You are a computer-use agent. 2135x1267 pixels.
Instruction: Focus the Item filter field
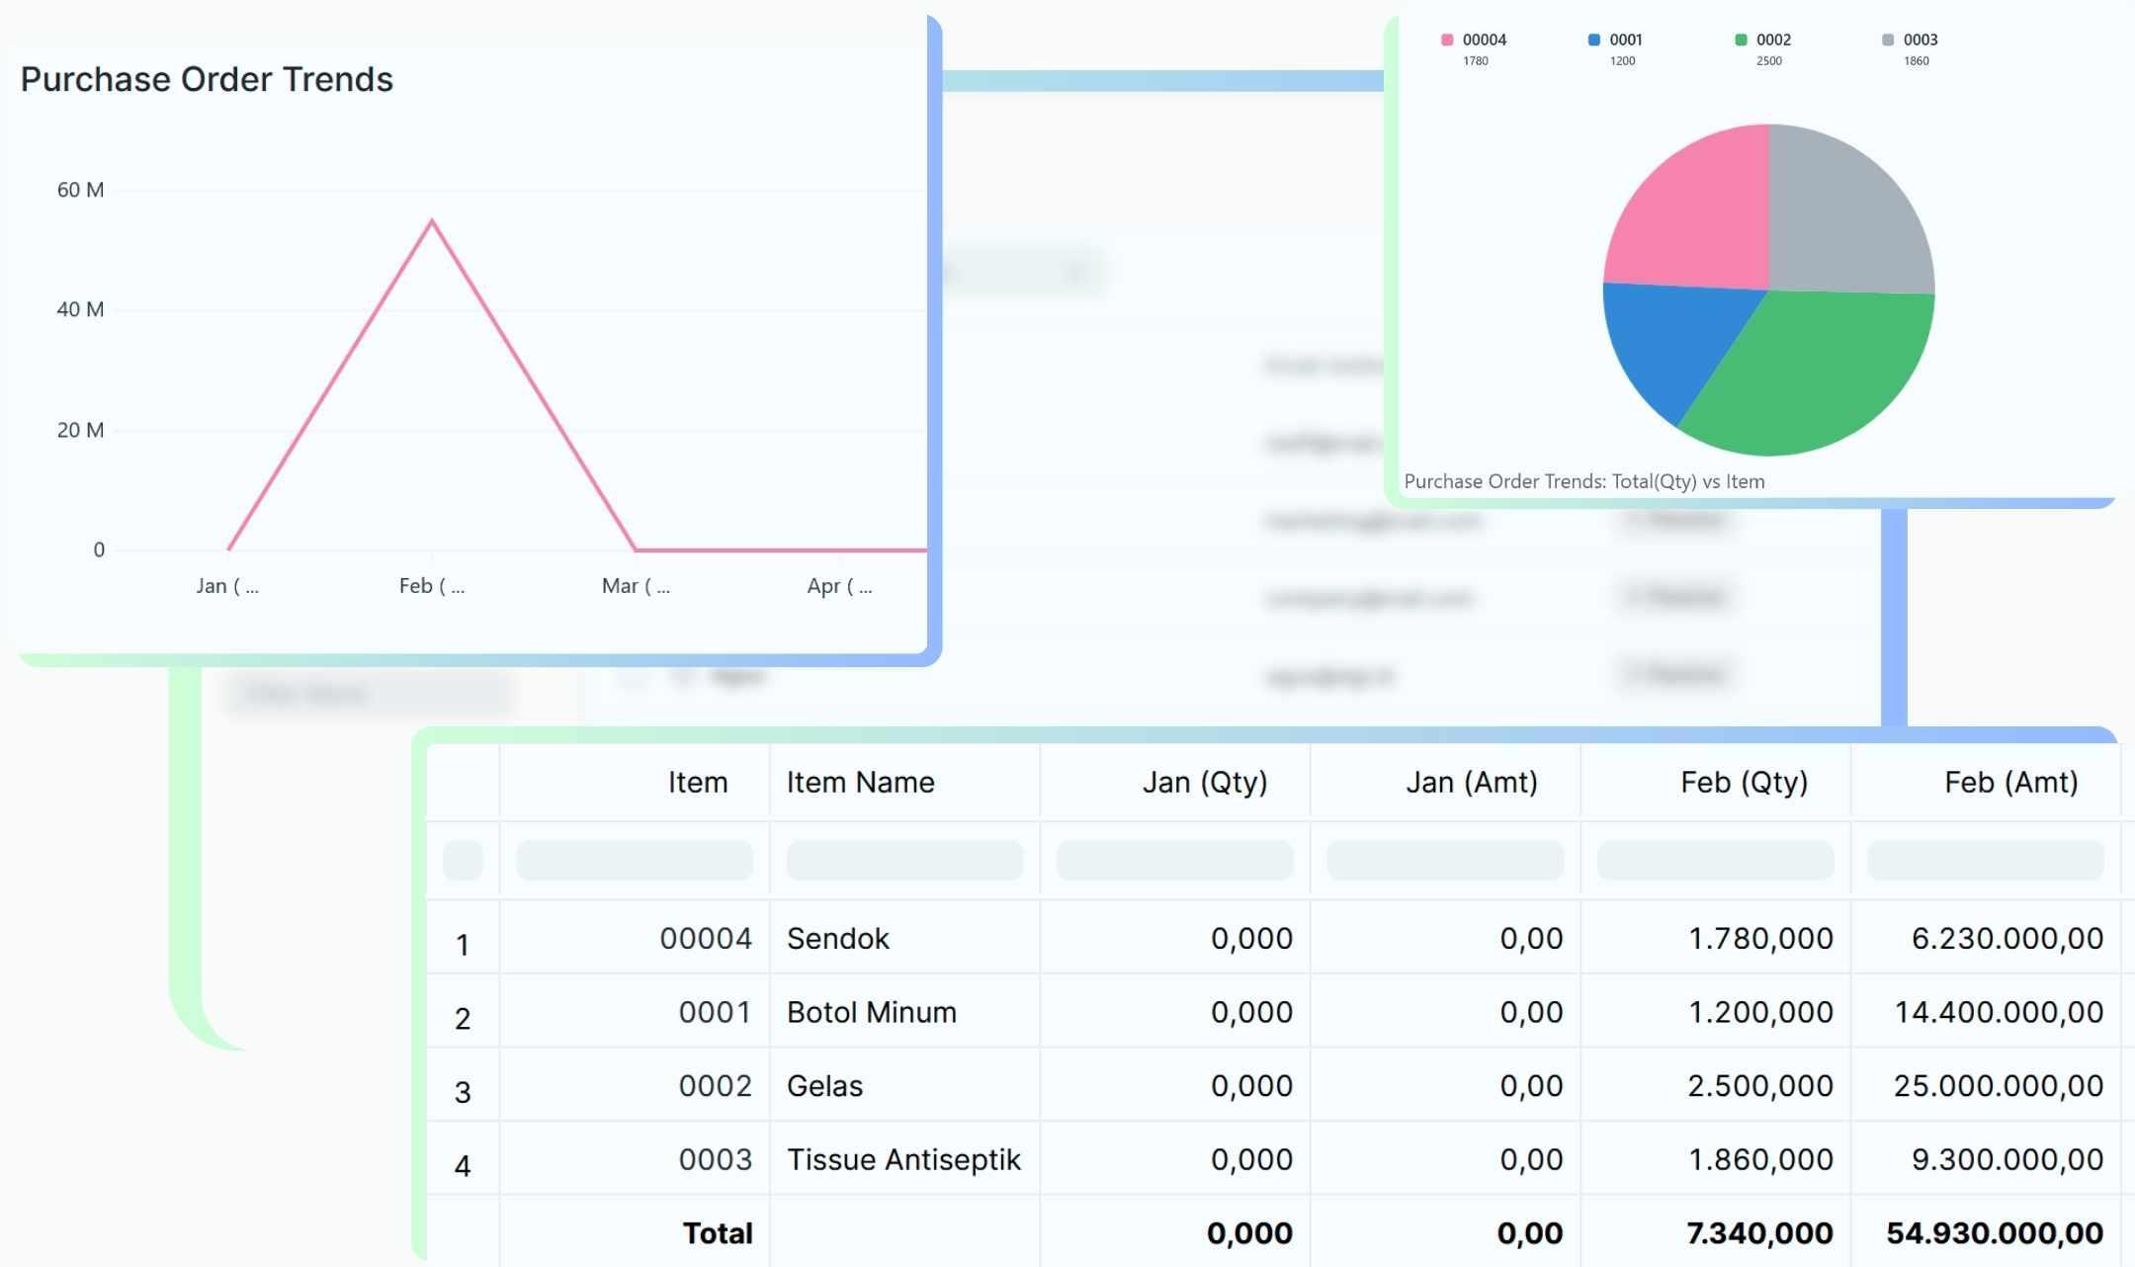(x=634, y=860)
